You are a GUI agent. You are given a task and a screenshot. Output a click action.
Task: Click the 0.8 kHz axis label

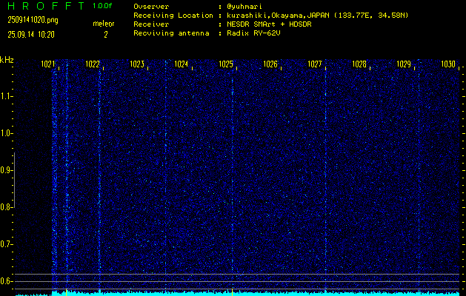tap(6, 207)
